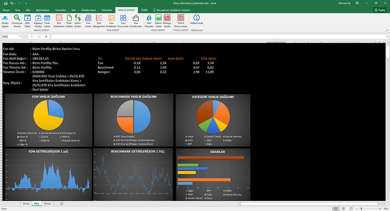Click the %35 zoom level
Screen dimensions: 390x211
pos(386,209)
